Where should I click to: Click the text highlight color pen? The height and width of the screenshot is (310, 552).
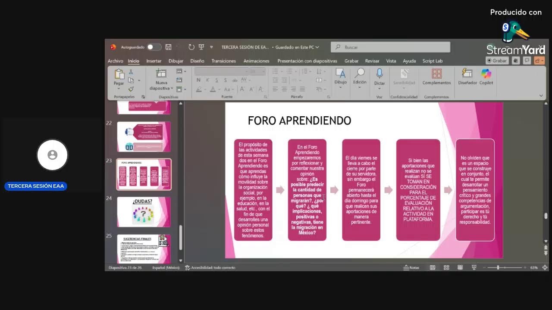click(198, 90)
